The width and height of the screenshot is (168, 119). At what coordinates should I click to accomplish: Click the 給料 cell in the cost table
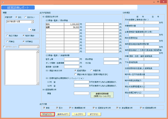[x=55, y=24]
